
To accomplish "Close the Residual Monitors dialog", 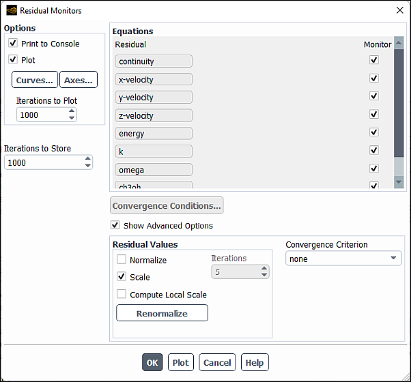I will coord(399,10).
